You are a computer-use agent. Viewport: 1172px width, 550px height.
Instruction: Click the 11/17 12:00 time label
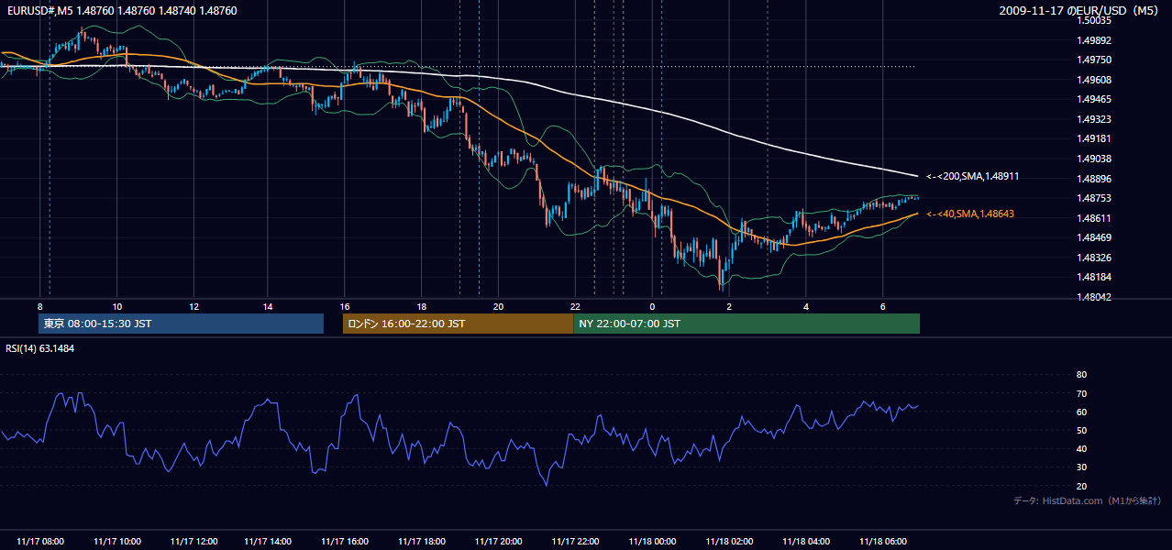tap(193, 542)
